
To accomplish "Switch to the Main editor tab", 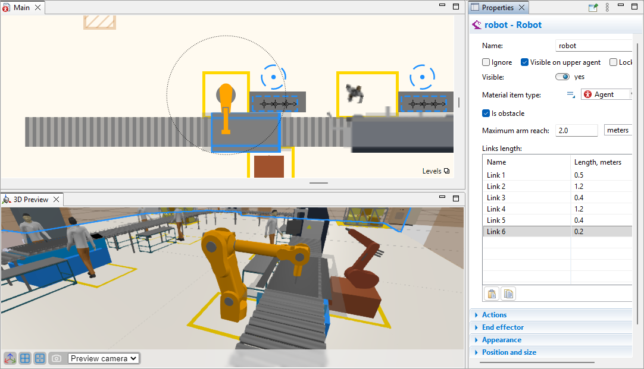I will pos(21,8).
